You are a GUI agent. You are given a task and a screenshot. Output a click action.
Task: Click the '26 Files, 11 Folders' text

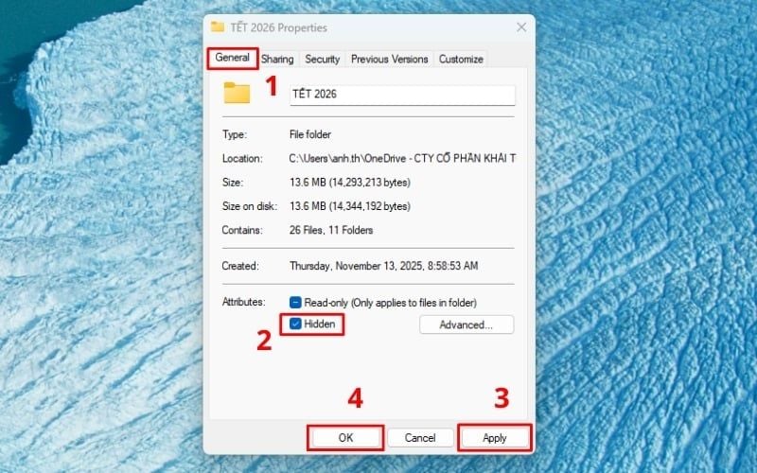[331, 230]
